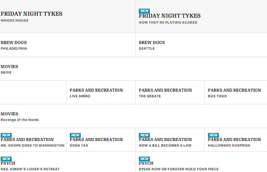Image resolution: width=267 pixels, height=172 pixels.
Task: Click the NEW badge above Friday Night Tykes
Action: (x=144, y=10)
